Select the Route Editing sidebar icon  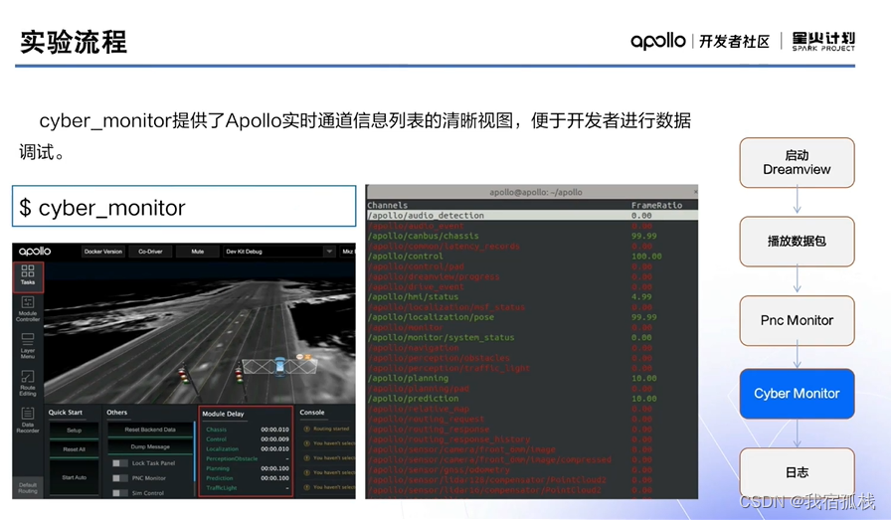click(x=28, y=383)
